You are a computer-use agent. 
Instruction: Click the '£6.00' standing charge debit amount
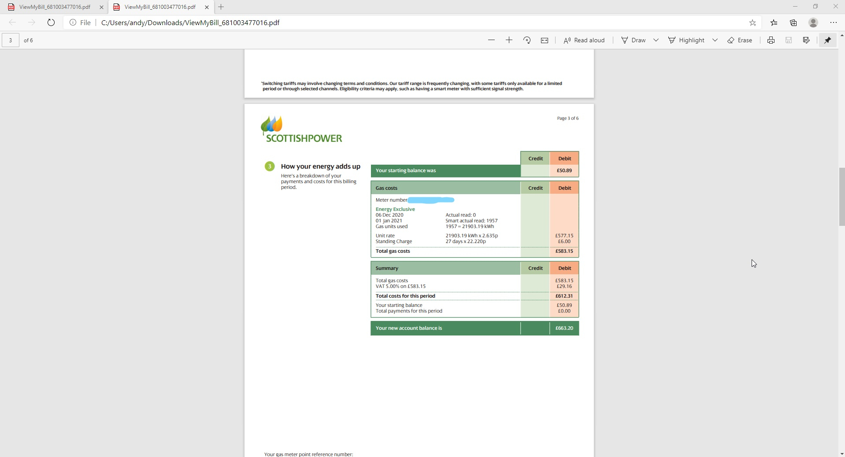click(x=564, y=241)
